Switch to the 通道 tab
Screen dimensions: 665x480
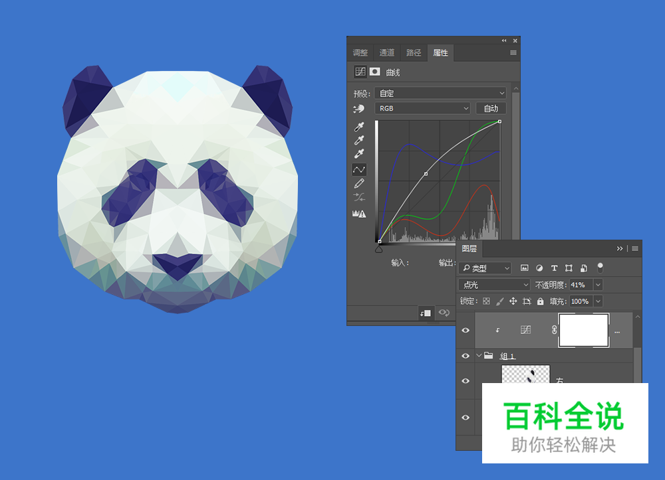point(386,52)
